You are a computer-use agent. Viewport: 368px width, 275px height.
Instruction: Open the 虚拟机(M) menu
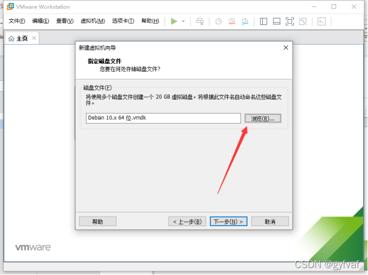click(93, 21)
